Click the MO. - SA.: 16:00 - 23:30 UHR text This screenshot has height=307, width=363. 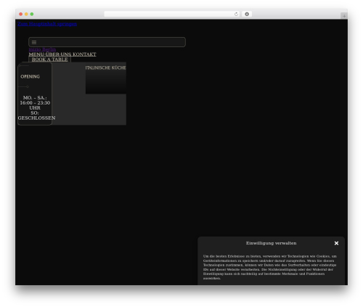coord(35,103)
